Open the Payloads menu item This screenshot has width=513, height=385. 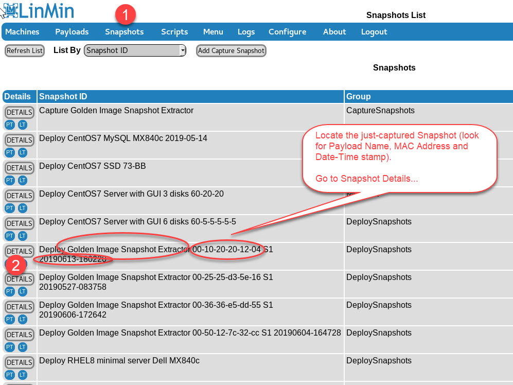72,32
